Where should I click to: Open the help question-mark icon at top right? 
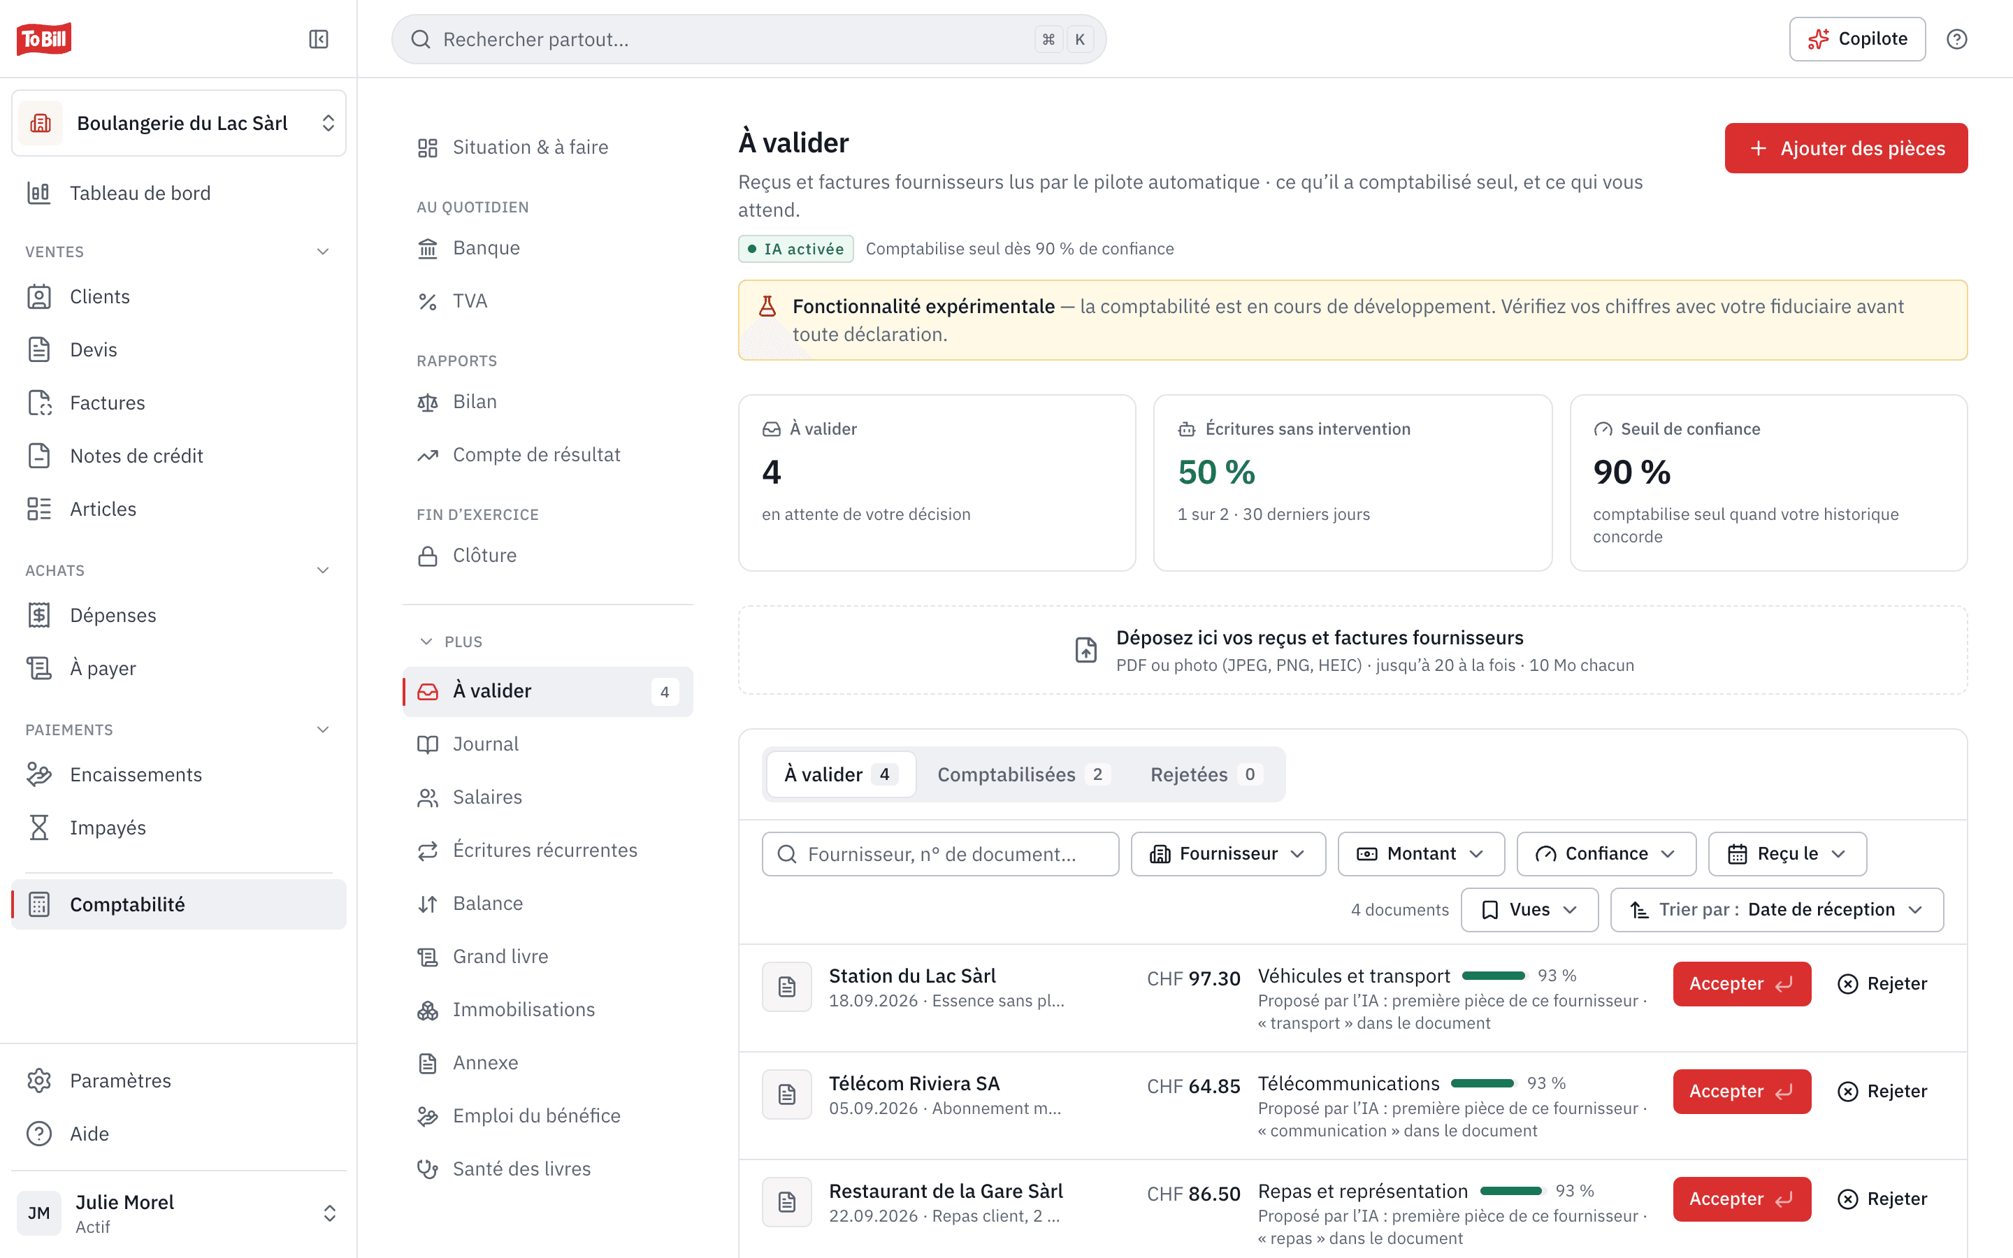(x=1956, y=39)
